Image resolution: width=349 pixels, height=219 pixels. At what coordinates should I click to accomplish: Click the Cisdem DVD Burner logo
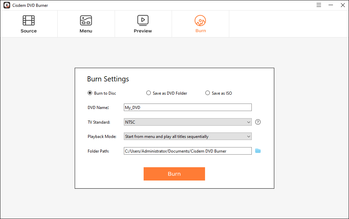point(6,5)
